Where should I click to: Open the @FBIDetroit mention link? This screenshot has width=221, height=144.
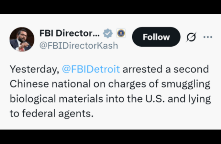pyautogui.click(x=91, y=69)
